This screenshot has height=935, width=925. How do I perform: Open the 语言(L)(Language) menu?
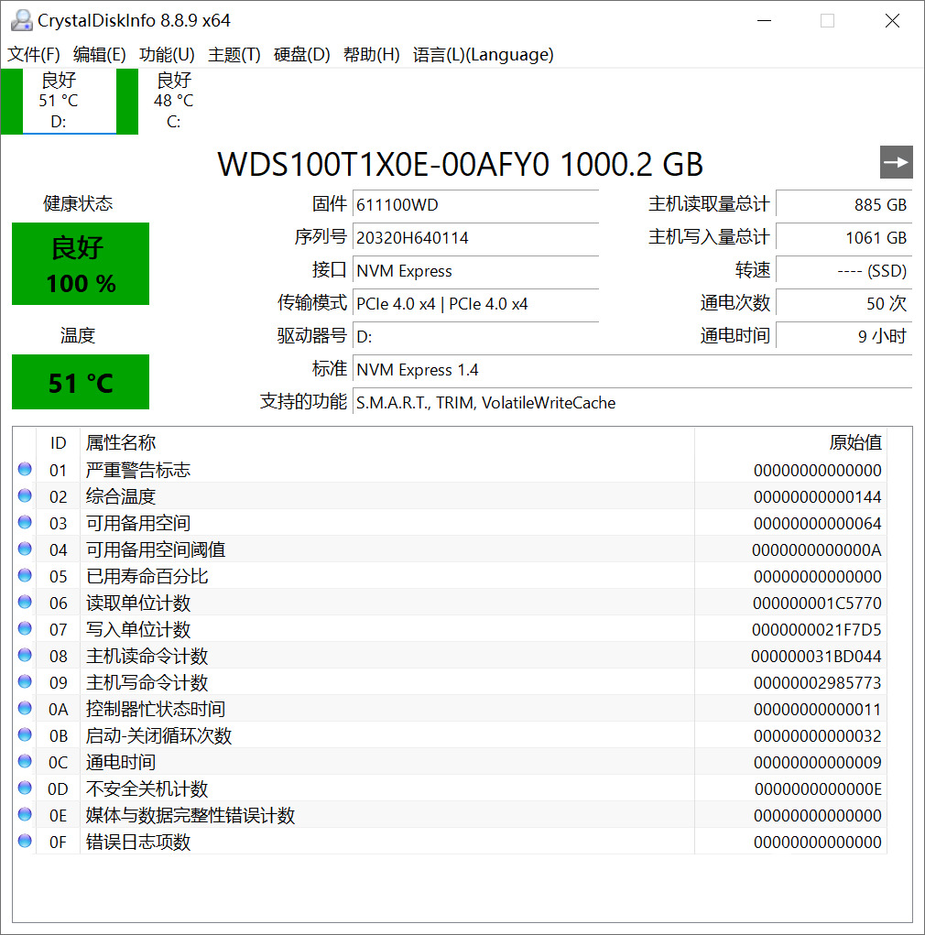483,55
